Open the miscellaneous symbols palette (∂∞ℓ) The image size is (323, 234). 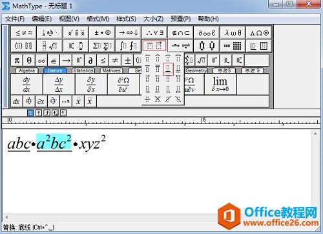coord(207,32)
